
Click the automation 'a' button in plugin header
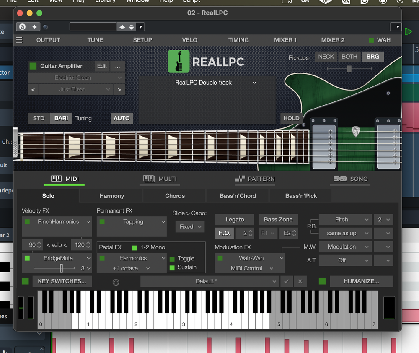click(23, 27)
